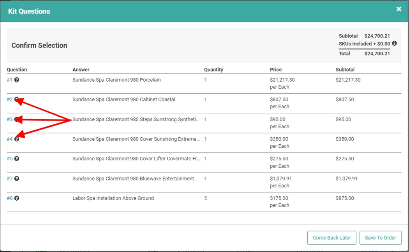Open question #2 link
Viewport: 409px width, 252px height.
tap(10, 100)
